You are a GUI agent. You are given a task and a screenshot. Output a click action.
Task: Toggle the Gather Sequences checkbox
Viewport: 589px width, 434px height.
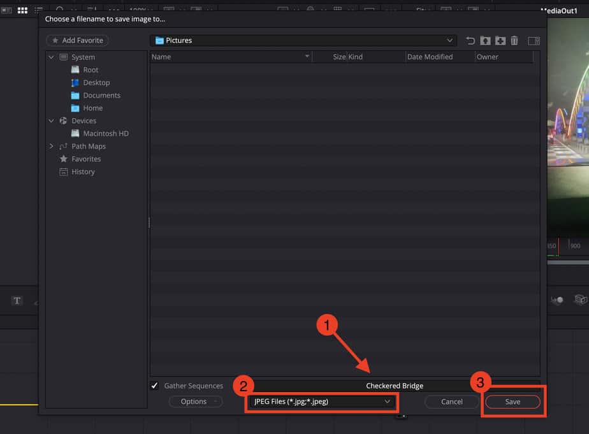(154, 386)
